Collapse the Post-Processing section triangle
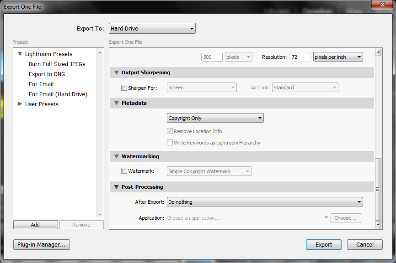The height and width of the screenshot is (263, 396). 117,187
